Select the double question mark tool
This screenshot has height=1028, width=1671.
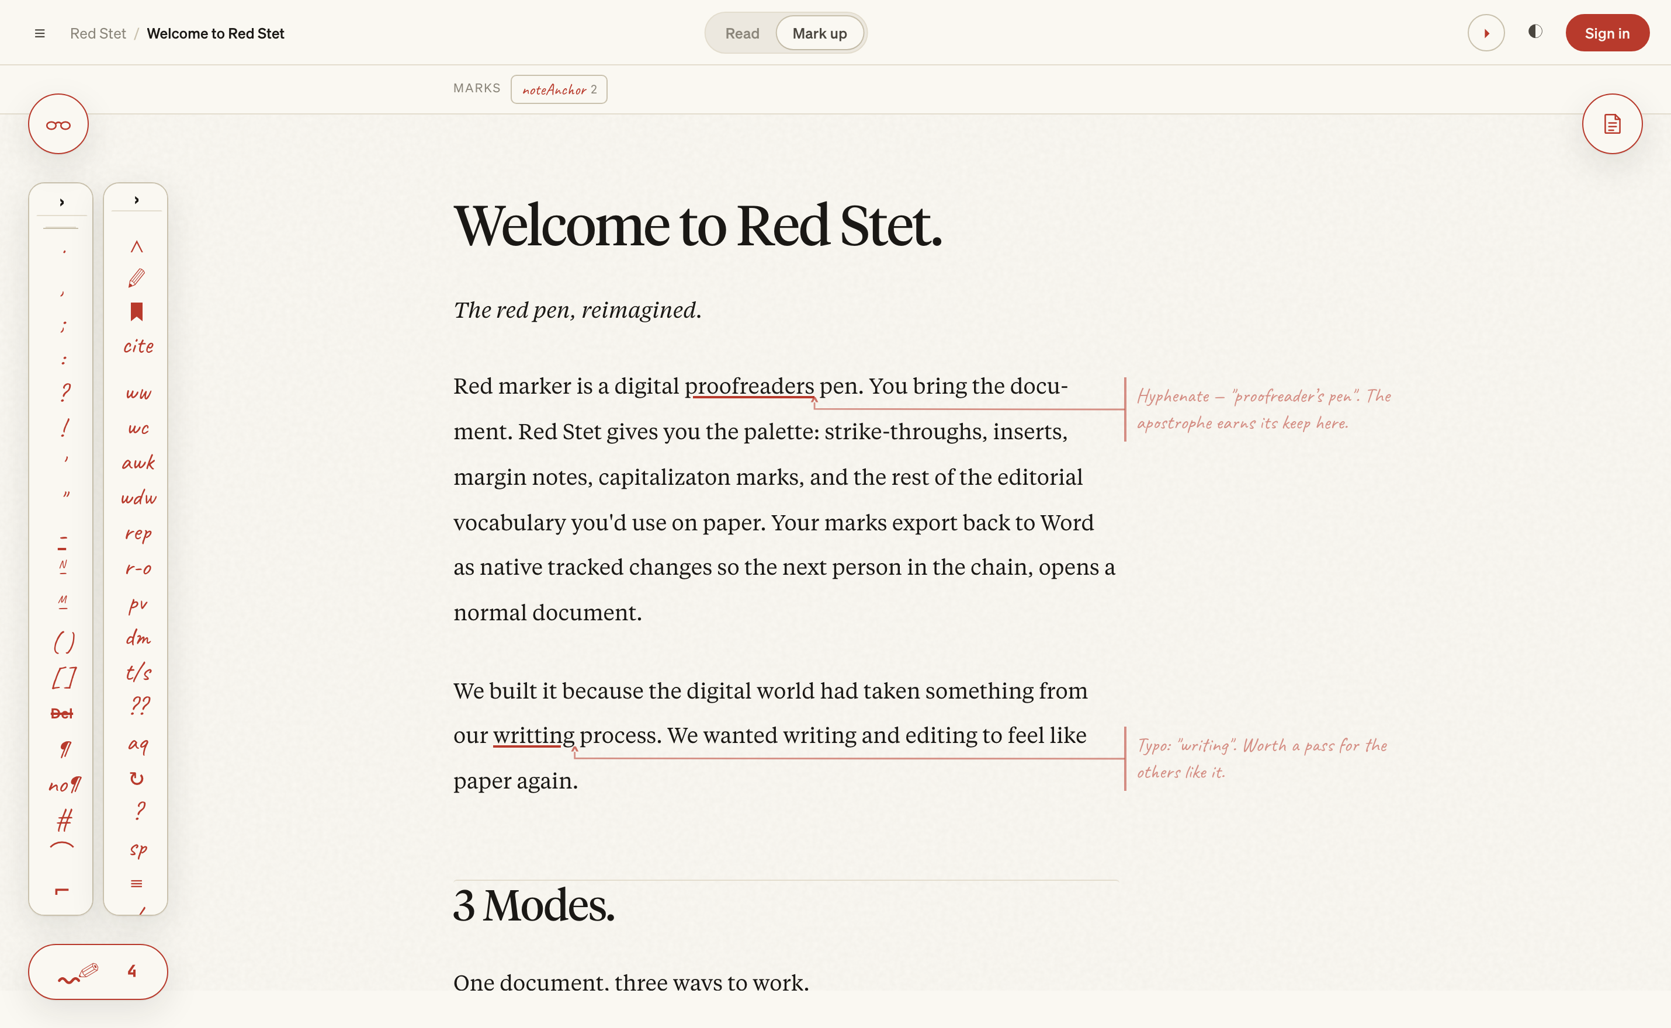coord(140,705)
